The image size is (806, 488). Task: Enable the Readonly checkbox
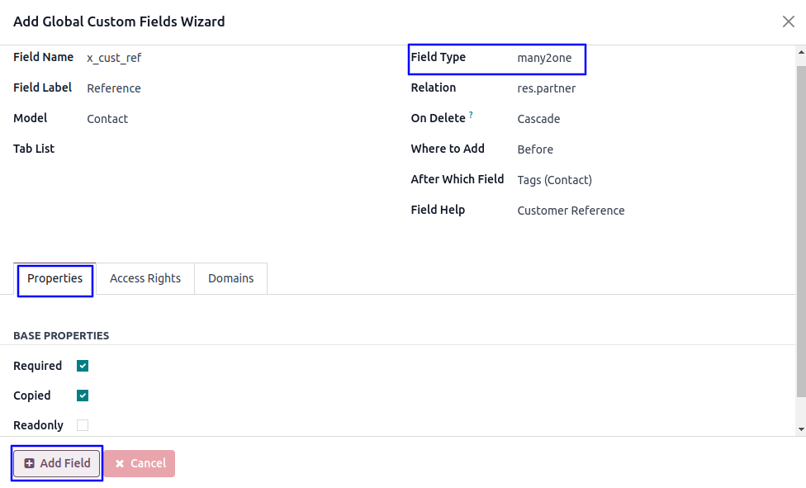[83, 425]
